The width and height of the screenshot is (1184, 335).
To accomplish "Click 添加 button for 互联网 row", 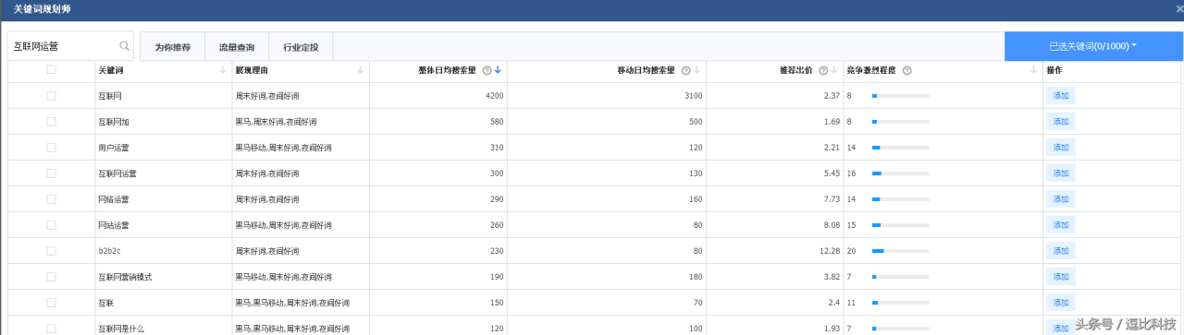I will click(1061, 95).
